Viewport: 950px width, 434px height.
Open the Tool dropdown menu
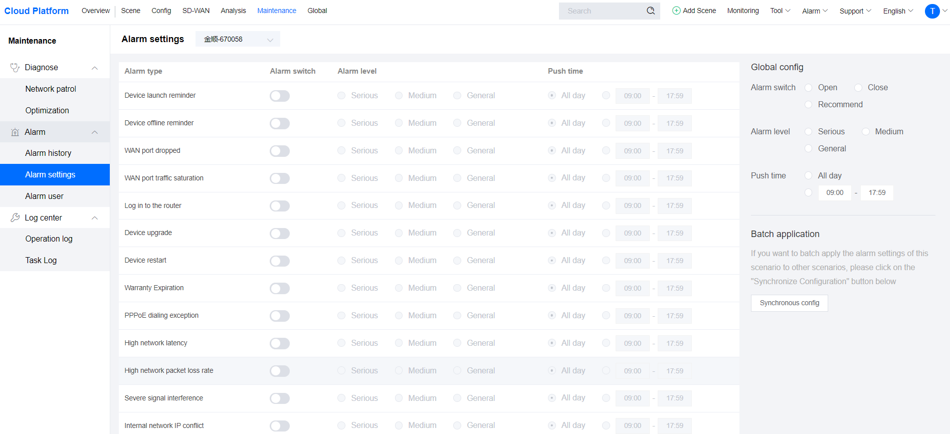click(x=780, y=11)
